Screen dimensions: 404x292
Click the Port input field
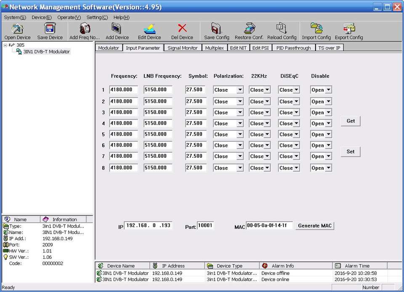coord(205,226)
